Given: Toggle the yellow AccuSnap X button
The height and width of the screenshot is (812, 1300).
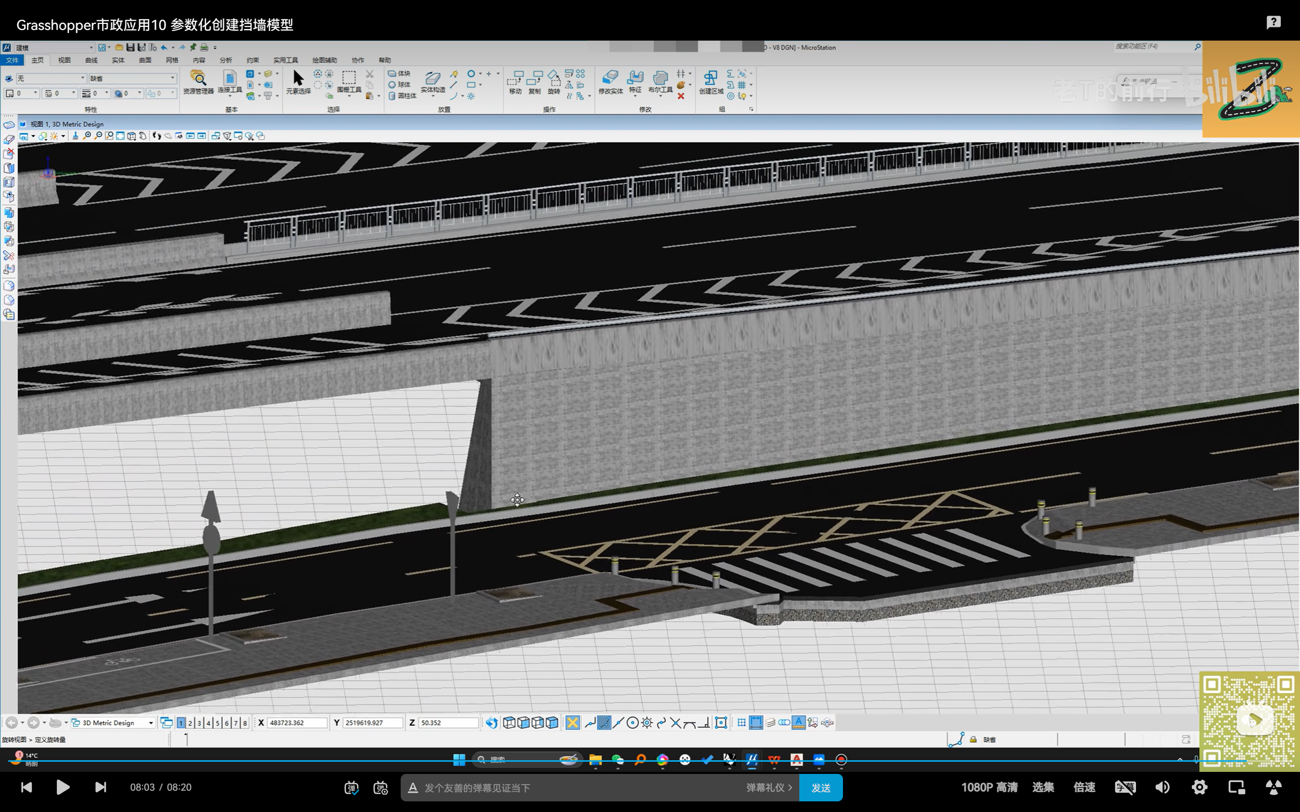Looking at the screenshot, I should (573, 723).
